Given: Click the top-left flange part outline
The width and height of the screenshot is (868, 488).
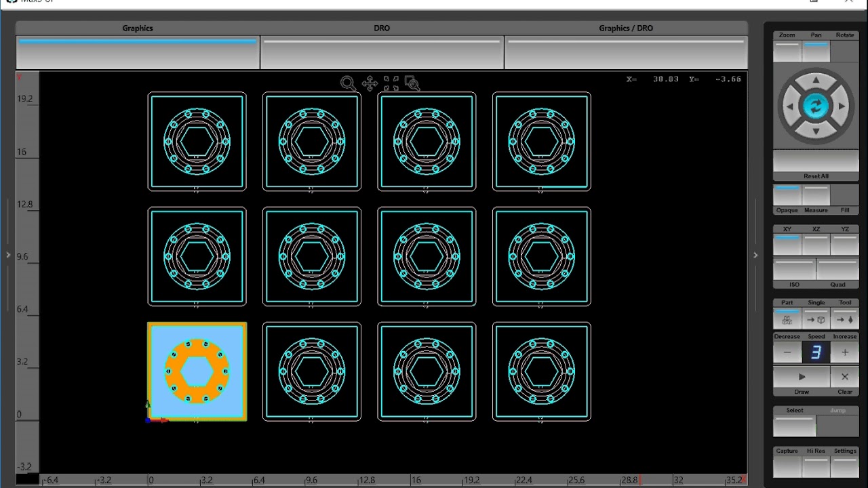Looking at the screenshot, I should pyautogui.click(x=197, y=141).
